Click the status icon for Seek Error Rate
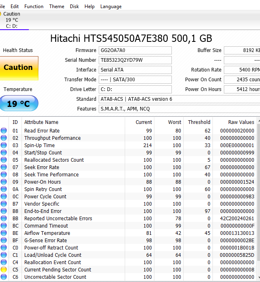The height and width of the screenshot is (282, 260). coord(4,167)
